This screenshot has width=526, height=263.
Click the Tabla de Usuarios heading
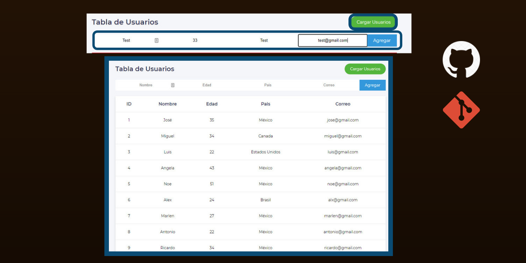144,69
